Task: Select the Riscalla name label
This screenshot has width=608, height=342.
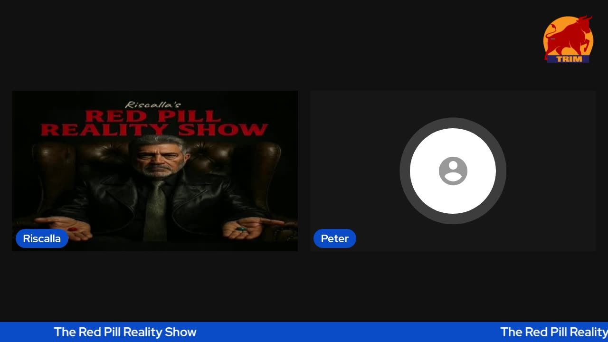Action: [x=42, y=238]
